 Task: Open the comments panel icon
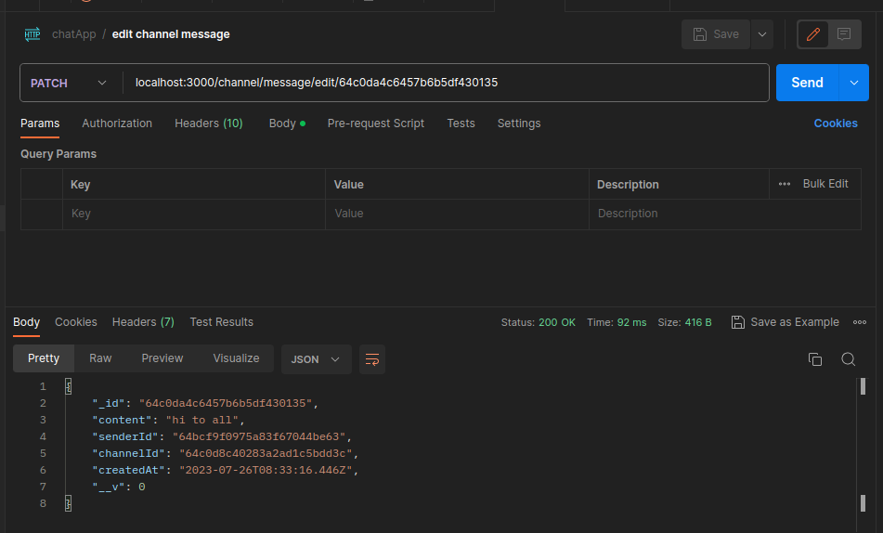844,34
